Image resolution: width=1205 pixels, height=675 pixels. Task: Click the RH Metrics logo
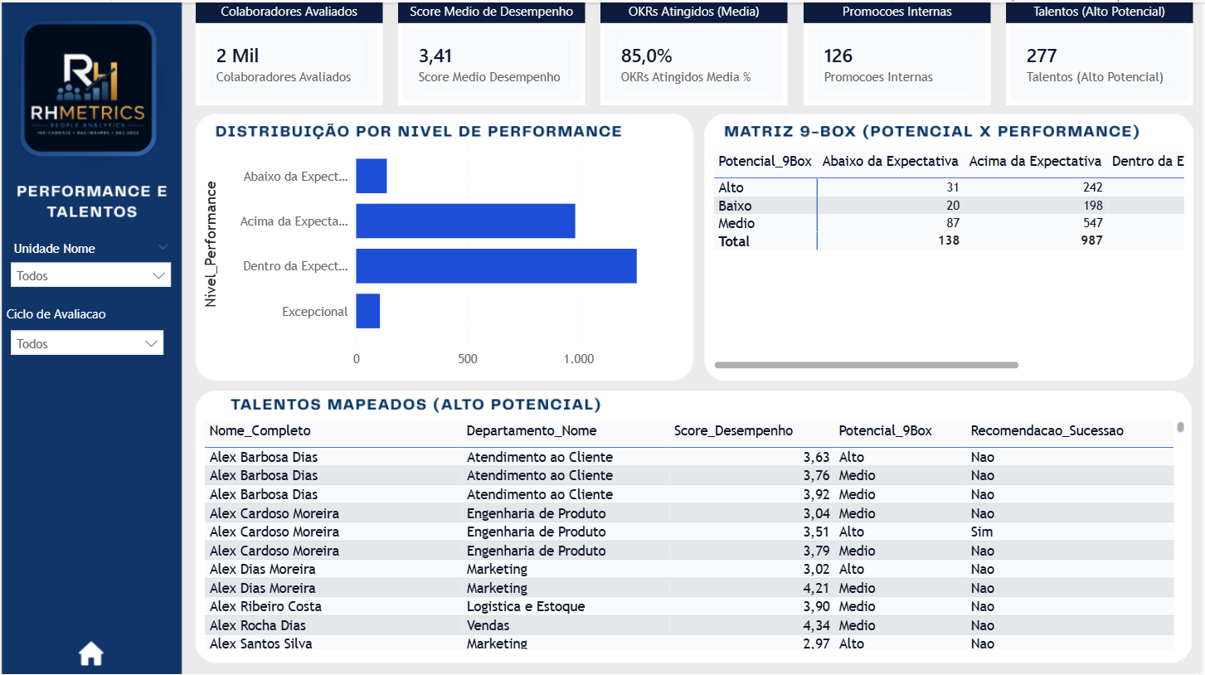point(89,89)
